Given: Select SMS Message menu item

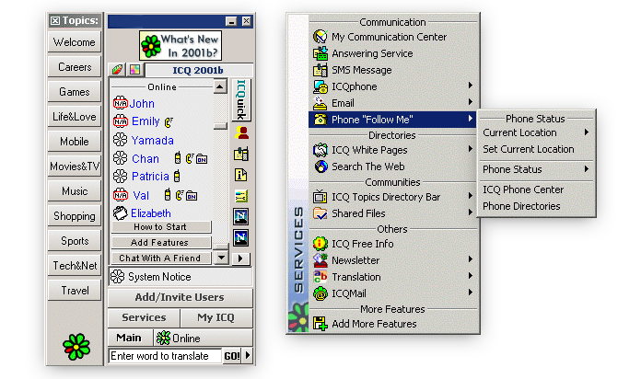Looking at the screenshot, I should click(393, 70).
